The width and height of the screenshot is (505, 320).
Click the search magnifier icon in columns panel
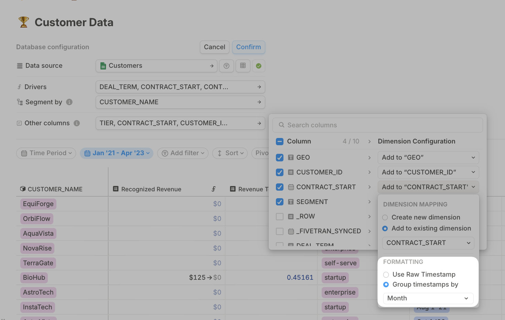click(x=281, y=125)
